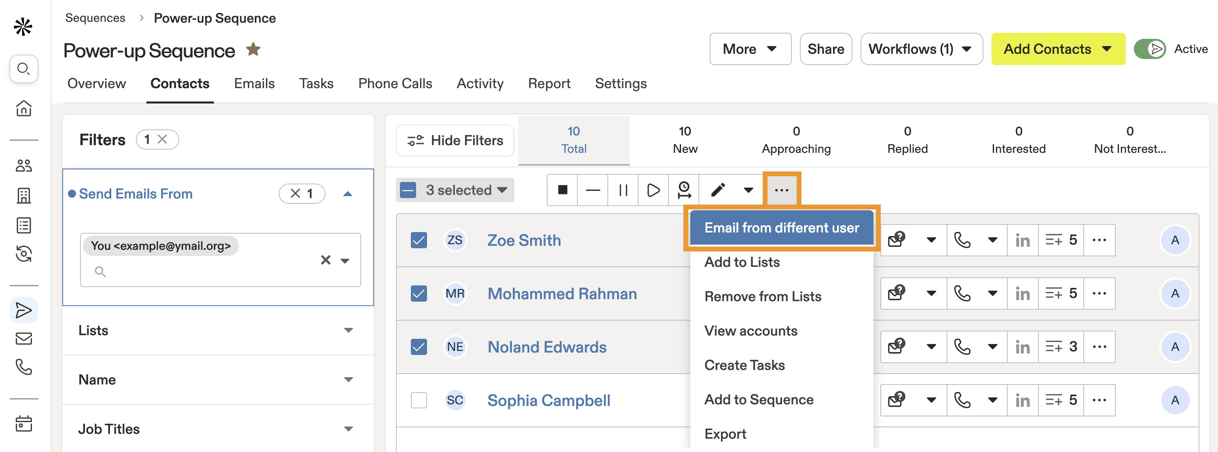
Task: Resume selected contacts with the play icon
Action: click(x=653, y=190)
